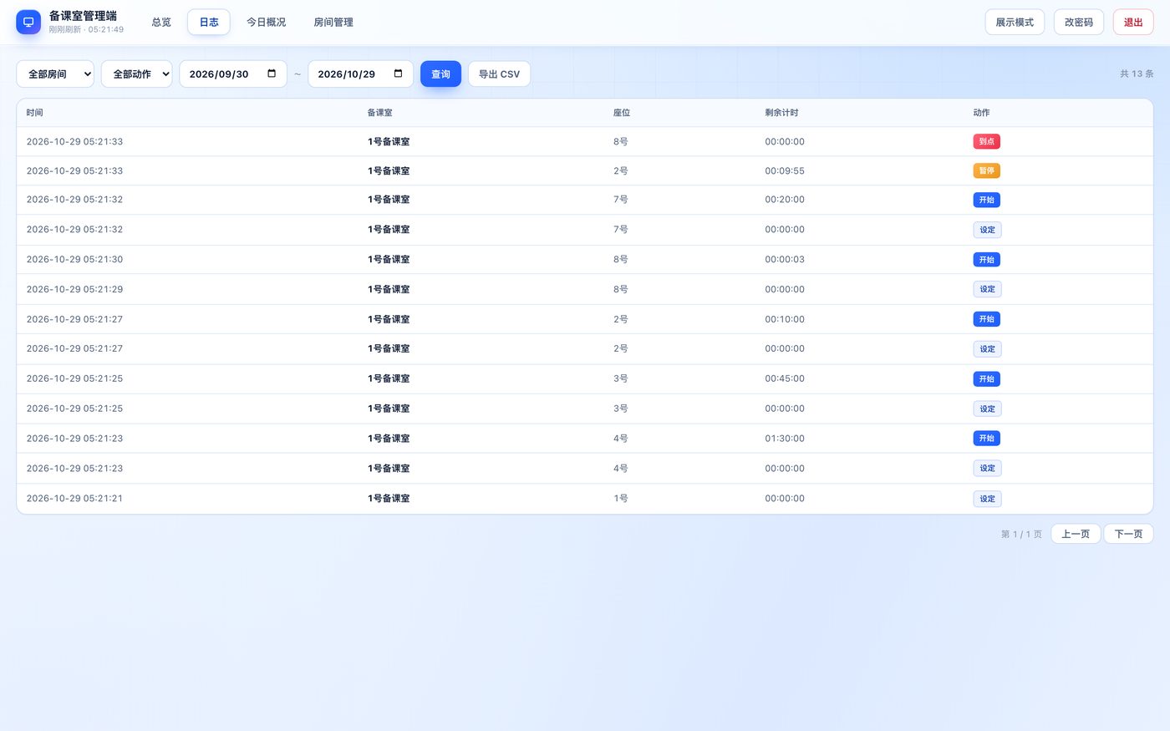Open calendar picker on start date 2026/09/30
1170x731 pixels.
(x=272, y=74)
